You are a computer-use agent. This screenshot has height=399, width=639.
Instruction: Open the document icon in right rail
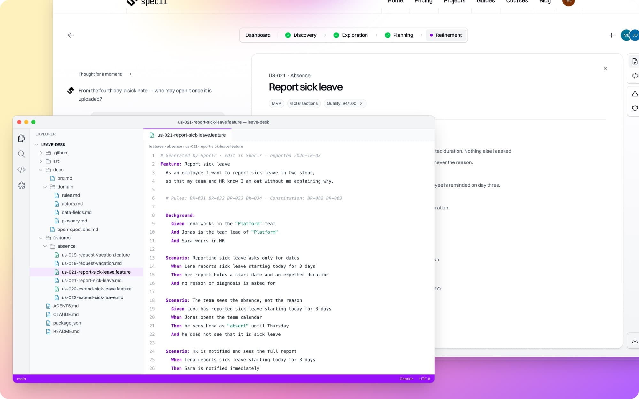(635, 62)
